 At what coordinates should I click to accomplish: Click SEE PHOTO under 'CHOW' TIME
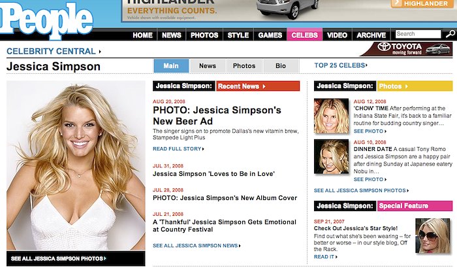(x=370, y=131)
